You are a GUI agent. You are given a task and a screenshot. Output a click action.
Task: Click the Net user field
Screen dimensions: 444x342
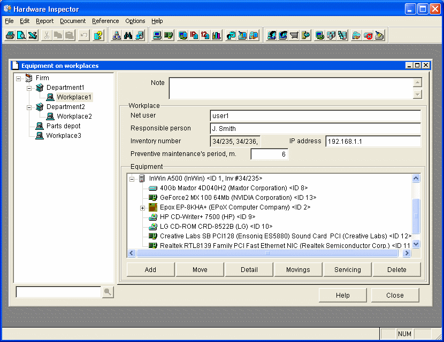315,116
